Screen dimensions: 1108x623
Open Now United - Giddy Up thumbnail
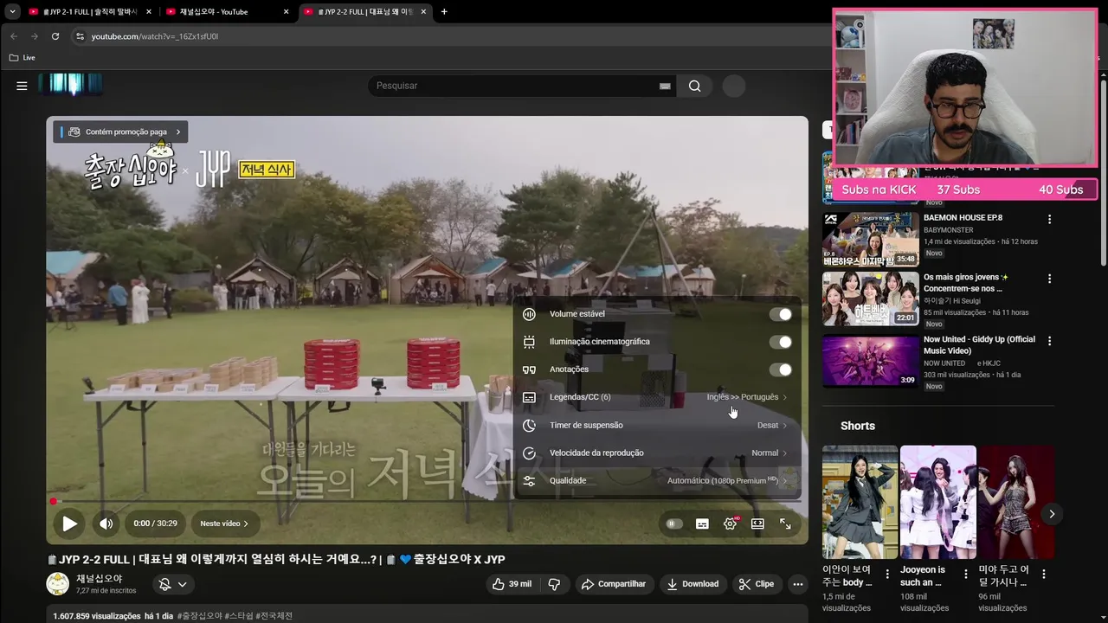click(870, 361)
